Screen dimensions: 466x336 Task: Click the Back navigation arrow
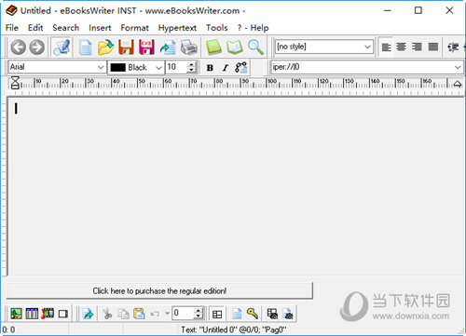19,47
